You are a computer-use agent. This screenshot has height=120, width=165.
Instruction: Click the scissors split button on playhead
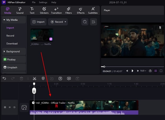tap(34, 91)
